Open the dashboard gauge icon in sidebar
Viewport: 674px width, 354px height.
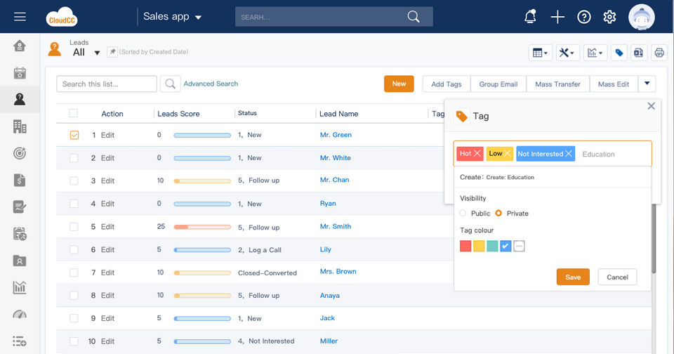point(20,315)
